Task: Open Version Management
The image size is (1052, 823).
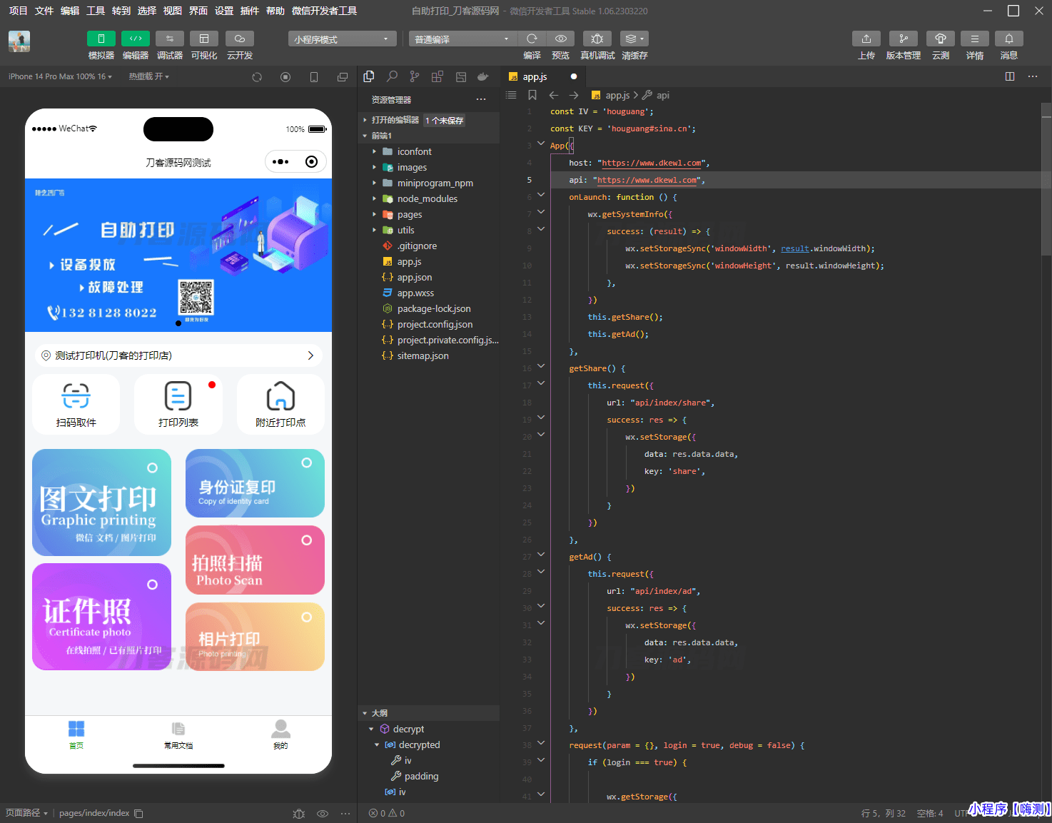Action: 904,39
